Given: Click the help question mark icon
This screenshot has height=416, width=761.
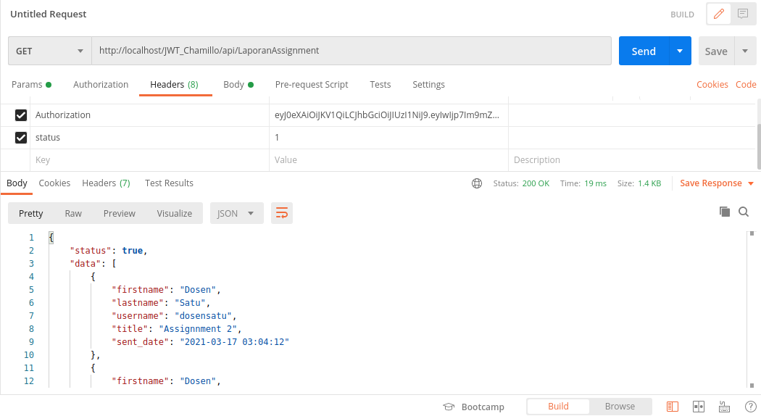Looking at the screenshot, I should point(750,407).
